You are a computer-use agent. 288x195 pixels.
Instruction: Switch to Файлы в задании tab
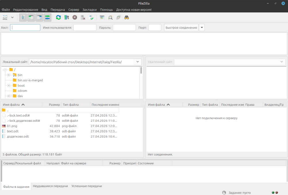pos(16,187)
